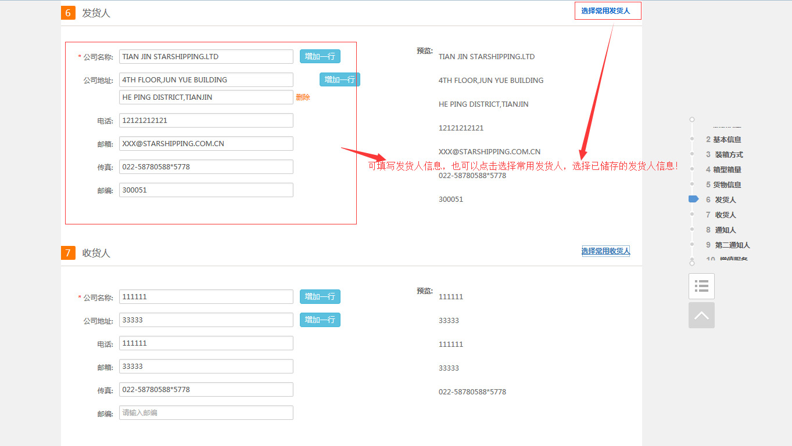Click 增加一行 next to shipper company name
Image resolution: width=792 pixels, height=446 pixels.
[320, 56]
